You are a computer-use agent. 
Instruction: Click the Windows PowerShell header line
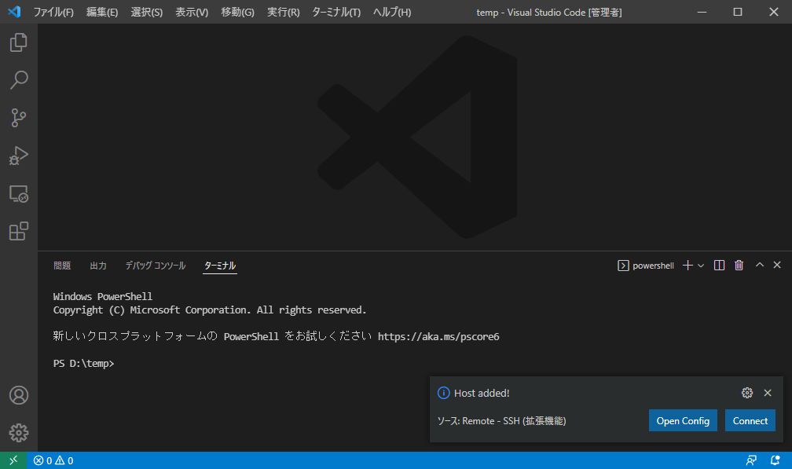pyautogui.click(x=103, y=296)
